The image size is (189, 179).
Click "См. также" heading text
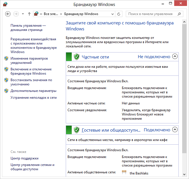pos(18,152)
